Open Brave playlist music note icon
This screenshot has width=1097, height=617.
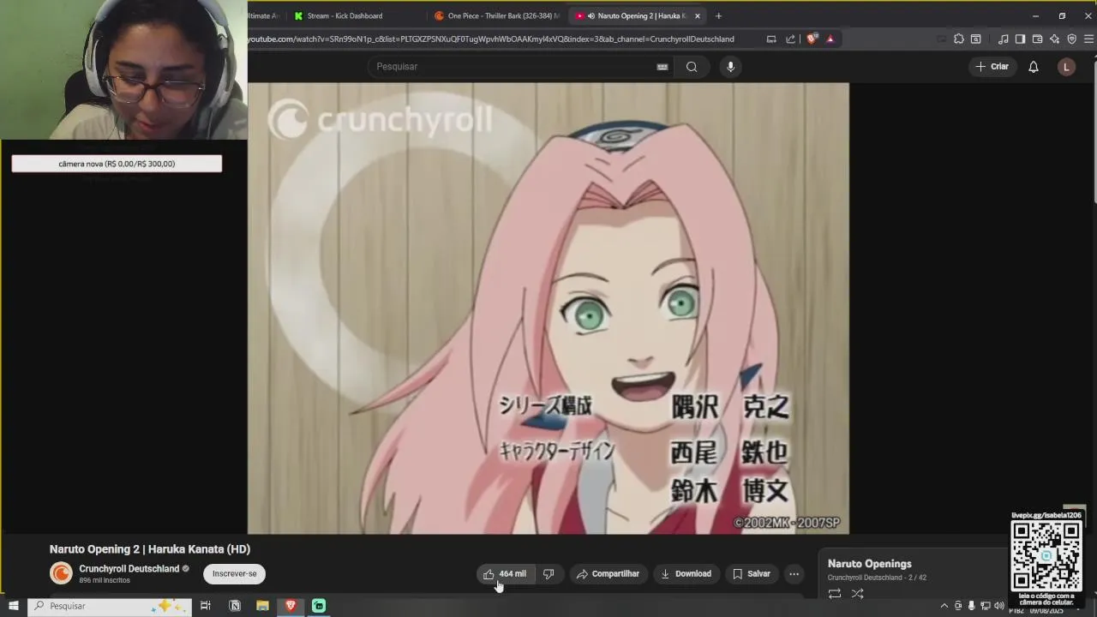[x=1003, y=39]
